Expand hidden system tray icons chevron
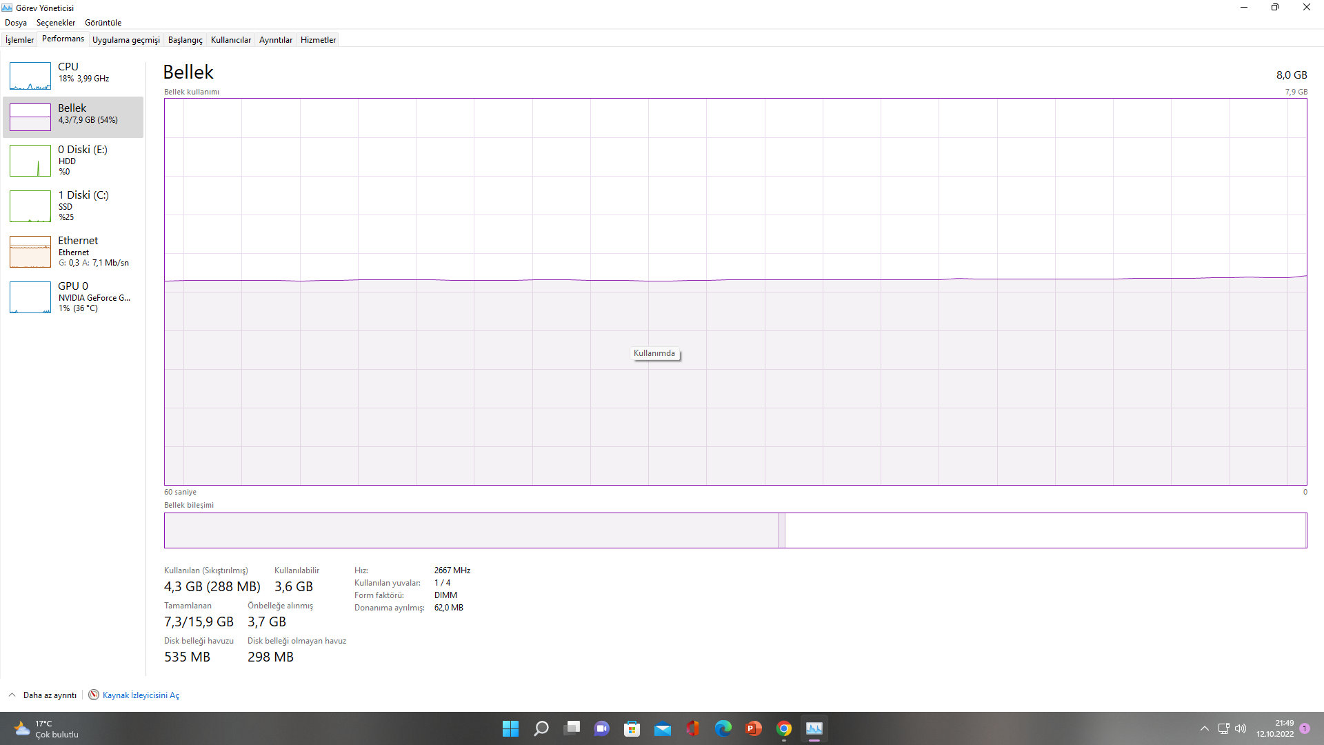Image resolution: width=1324 pixels, height=745 pixels. click(1204, 728)
